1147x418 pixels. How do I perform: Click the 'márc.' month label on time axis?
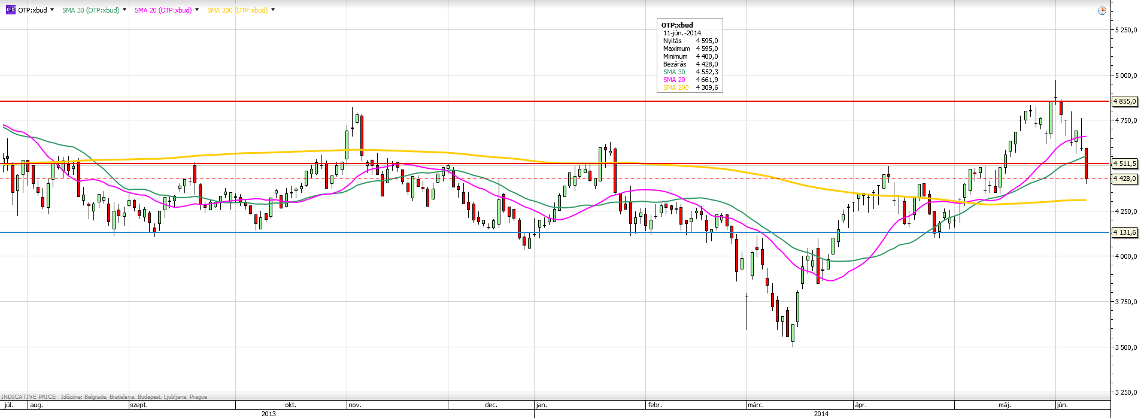coord(755,405)
